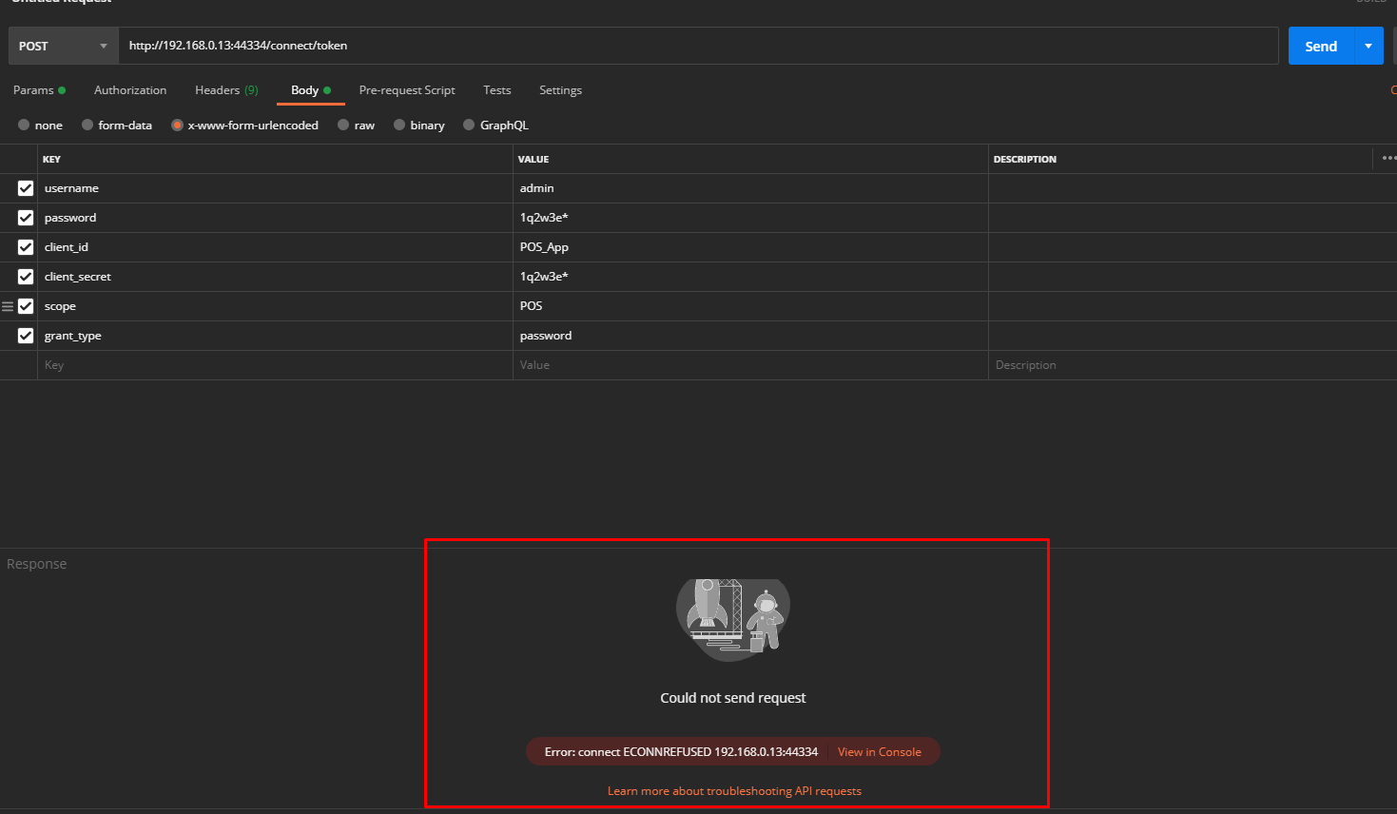Image resolution: width=1397 pixels, height=814 pixels.
Task: Open View in Console link
Action: pyautogui.click(x=880, y=752)
